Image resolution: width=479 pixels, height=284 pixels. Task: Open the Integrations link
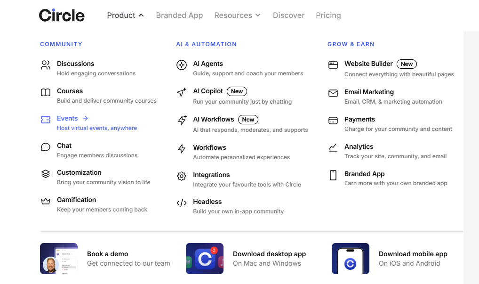tap(211, 175)
